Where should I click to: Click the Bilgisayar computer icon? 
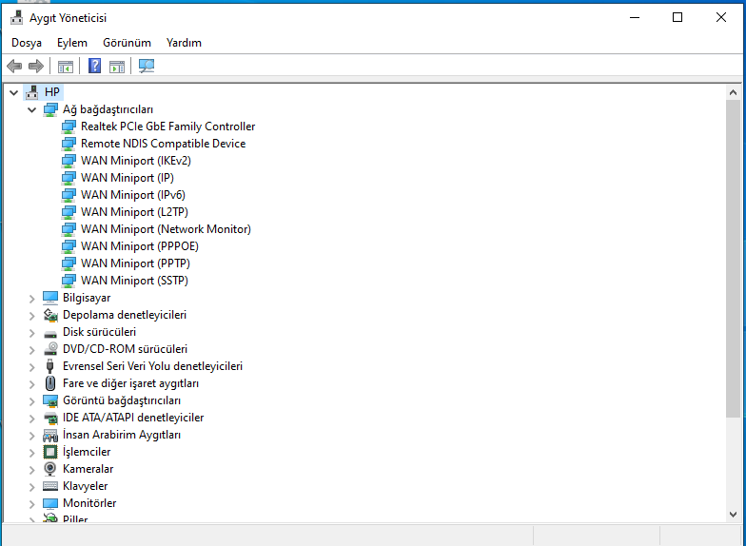point(50,298)
